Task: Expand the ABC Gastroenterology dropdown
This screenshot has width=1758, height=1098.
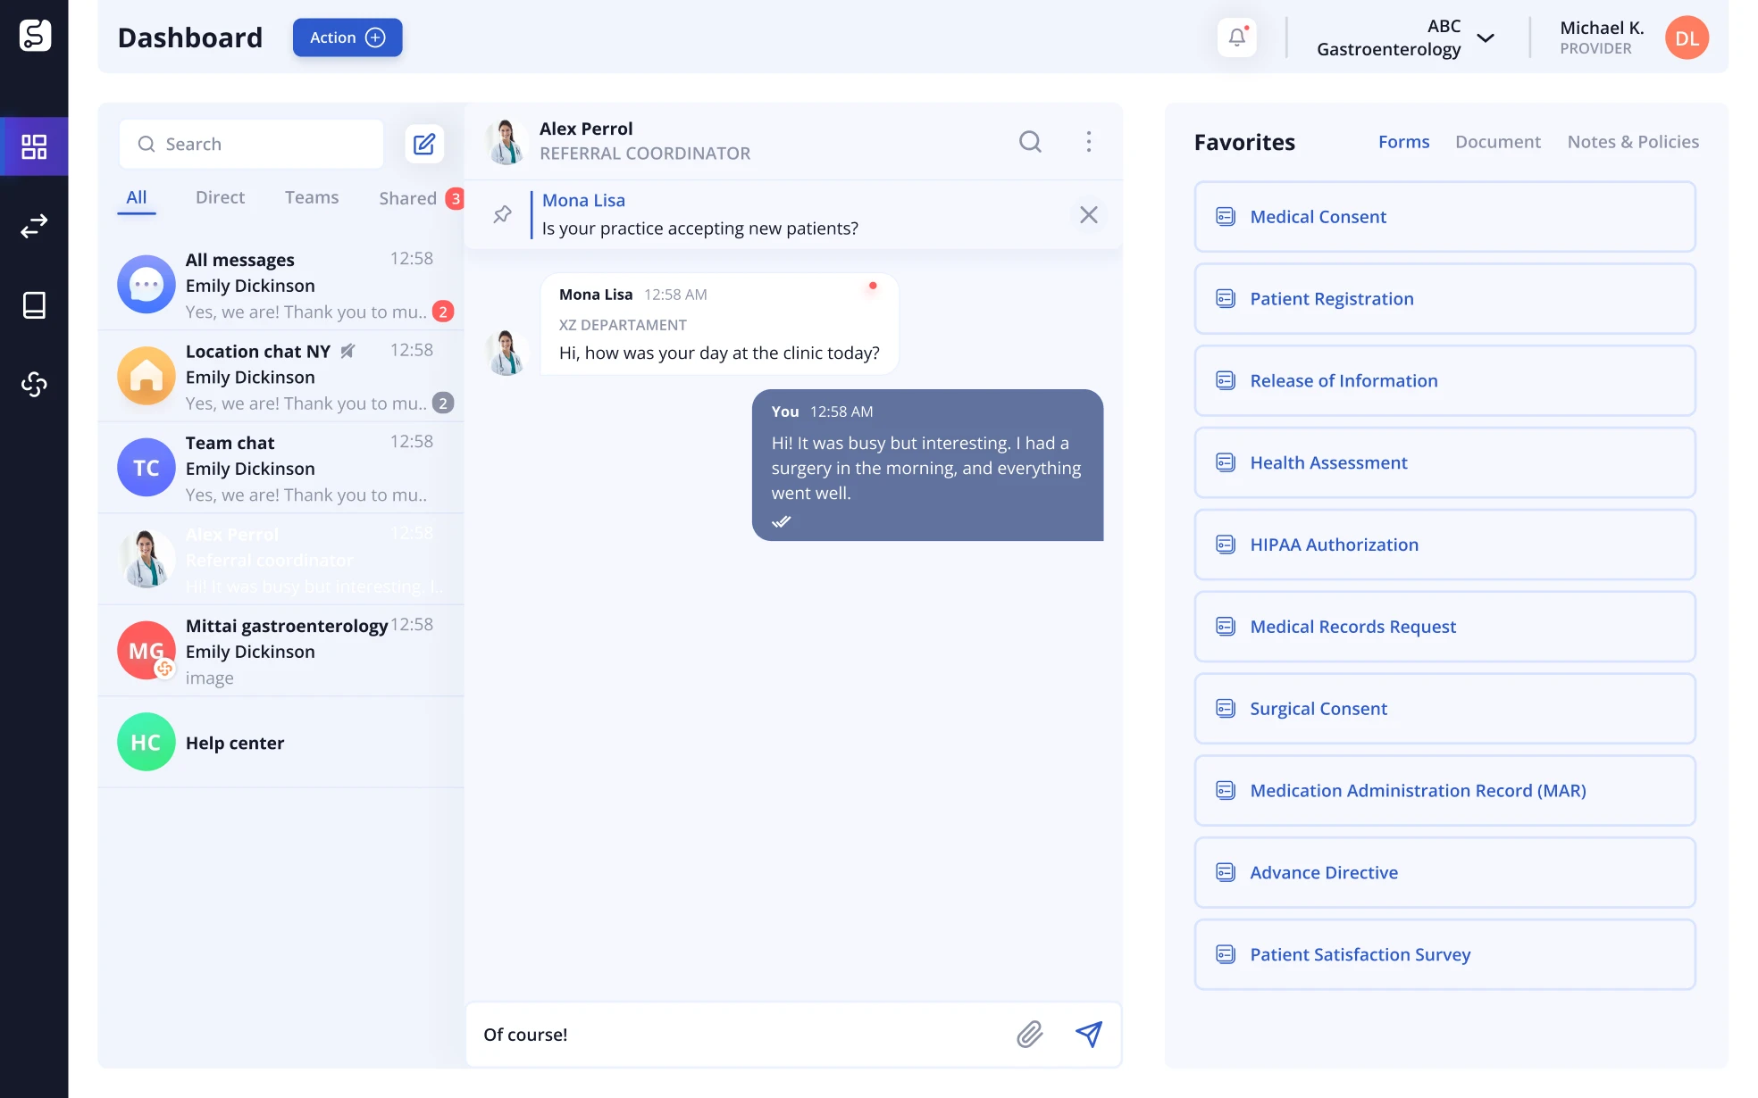Action: point(1485,37)
